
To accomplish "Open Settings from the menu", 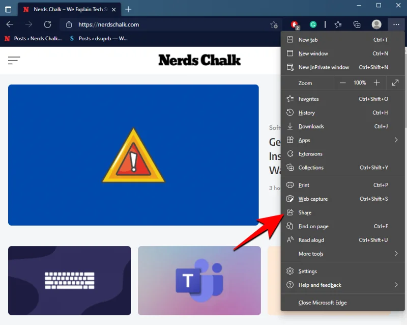I will pyautogui.click(x=308, y=272).
